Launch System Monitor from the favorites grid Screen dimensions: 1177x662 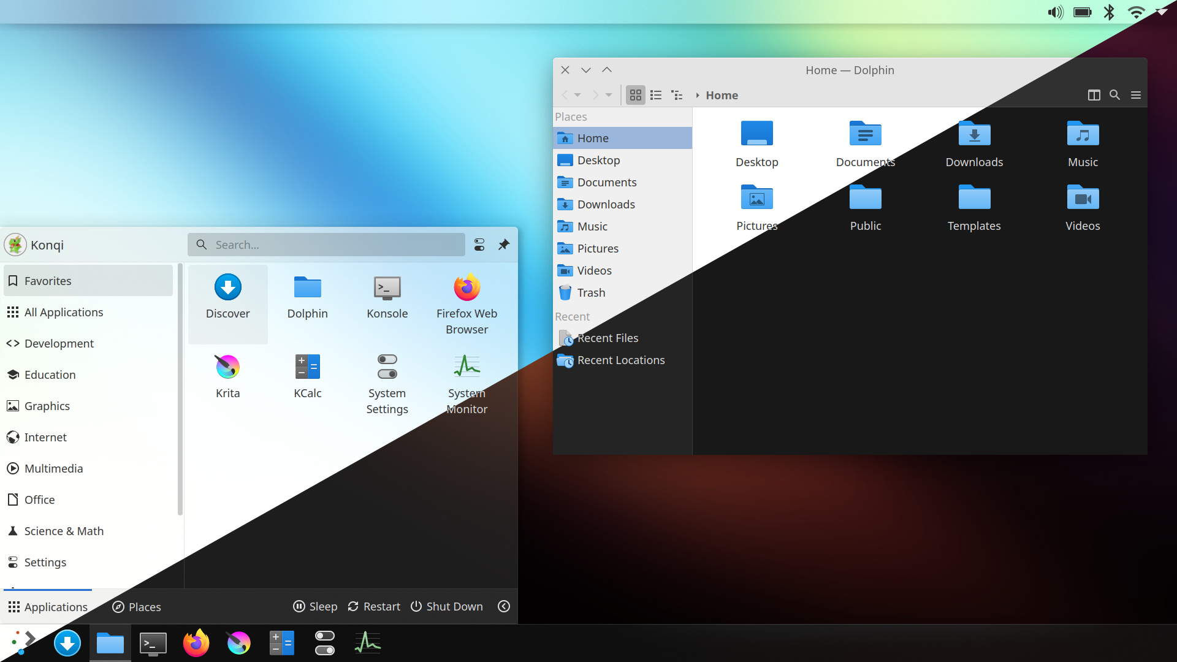467,383
